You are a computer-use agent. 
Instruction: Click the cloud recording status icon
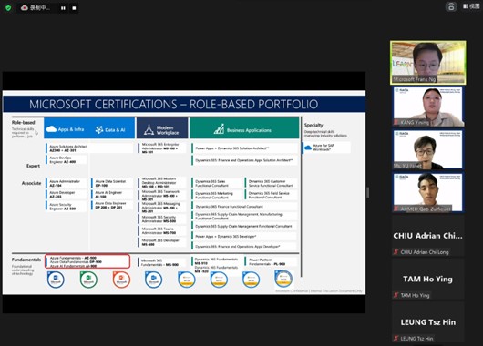coord(25,7)
